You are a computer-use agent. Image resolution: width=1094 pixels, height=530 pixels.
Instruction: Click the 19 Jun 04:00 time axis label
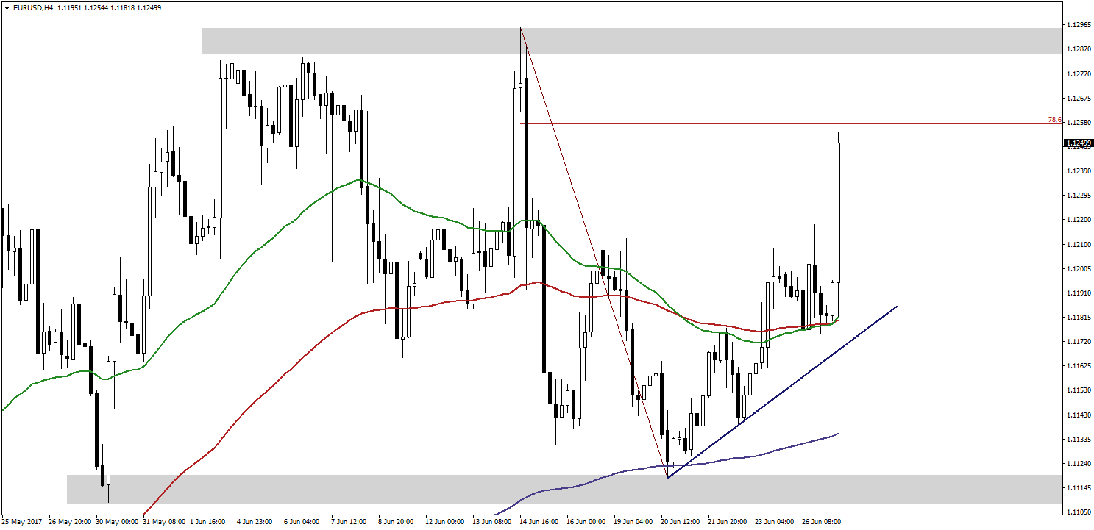(x=633, y=522)
